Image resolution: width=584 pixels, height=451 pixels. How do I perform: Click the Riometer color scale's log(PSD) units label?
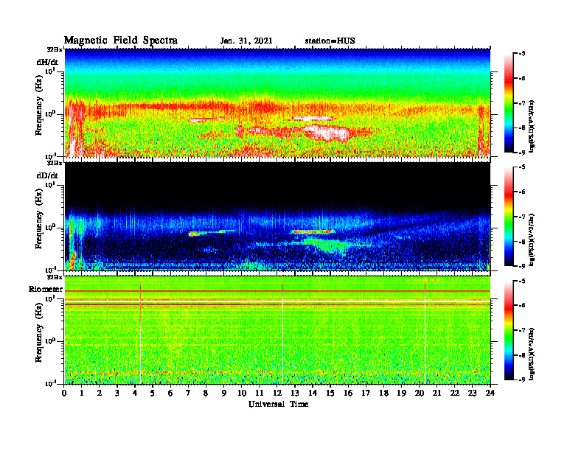(x=532, y=354)
